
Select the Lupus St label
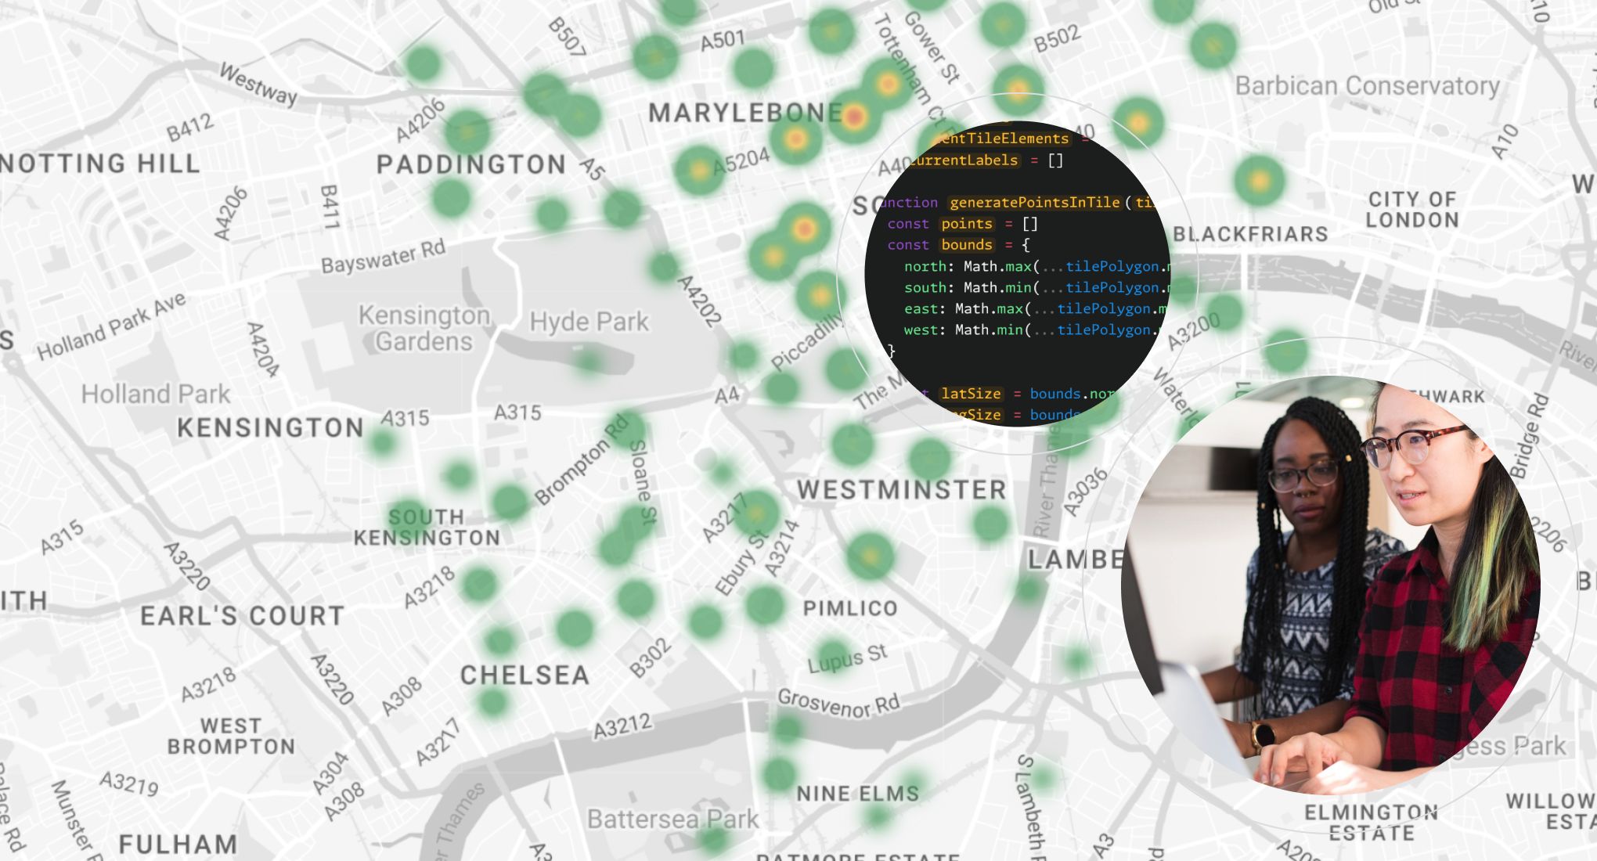(848, 657)
